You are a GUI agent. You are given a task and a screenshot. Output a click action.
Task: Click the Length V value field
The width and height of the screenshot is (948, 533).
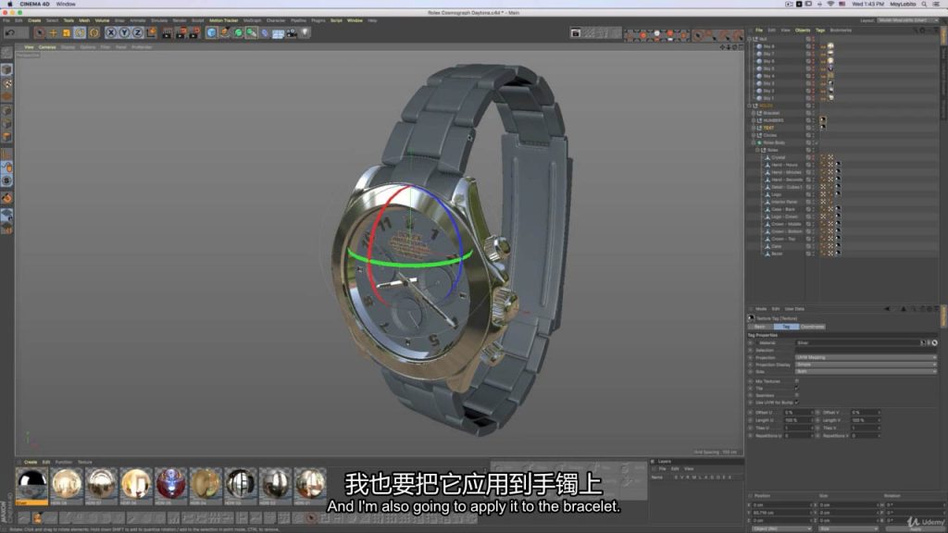click(x=866, y=421)
